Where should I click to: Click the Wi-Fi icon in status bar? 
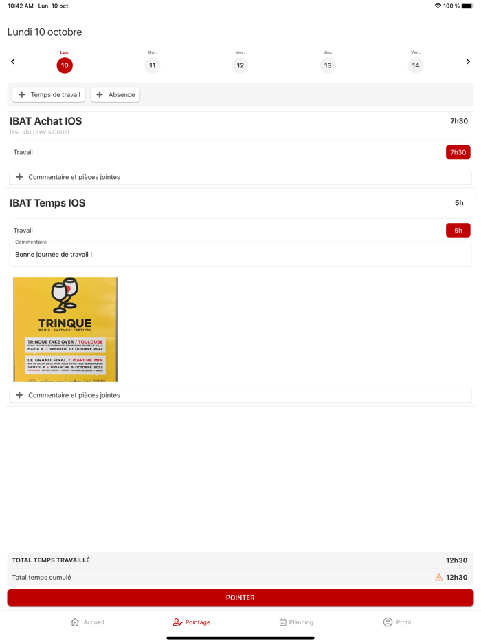pos(438,6)
